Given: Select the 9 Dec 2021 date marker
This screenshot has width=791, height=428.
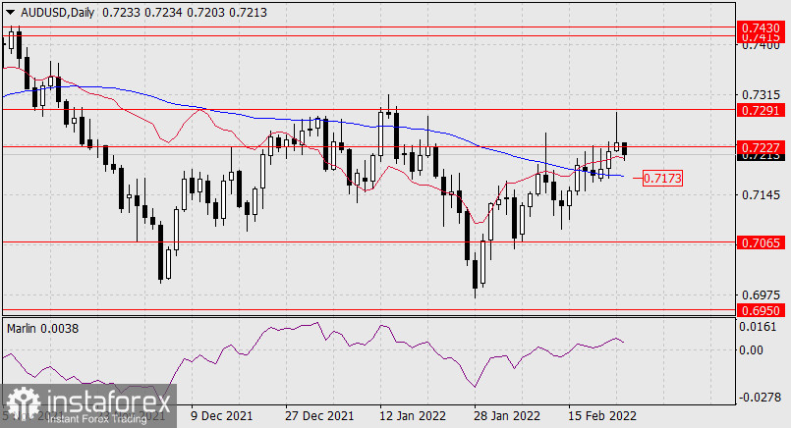Looking at the screenshot, I should (x=221, y=416).
